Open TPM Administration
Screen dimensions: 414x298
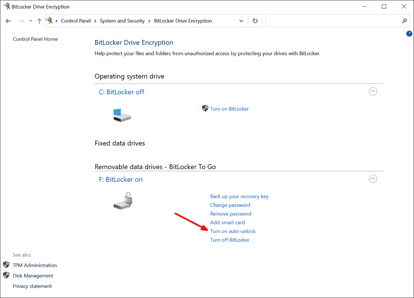coord(34,265)
